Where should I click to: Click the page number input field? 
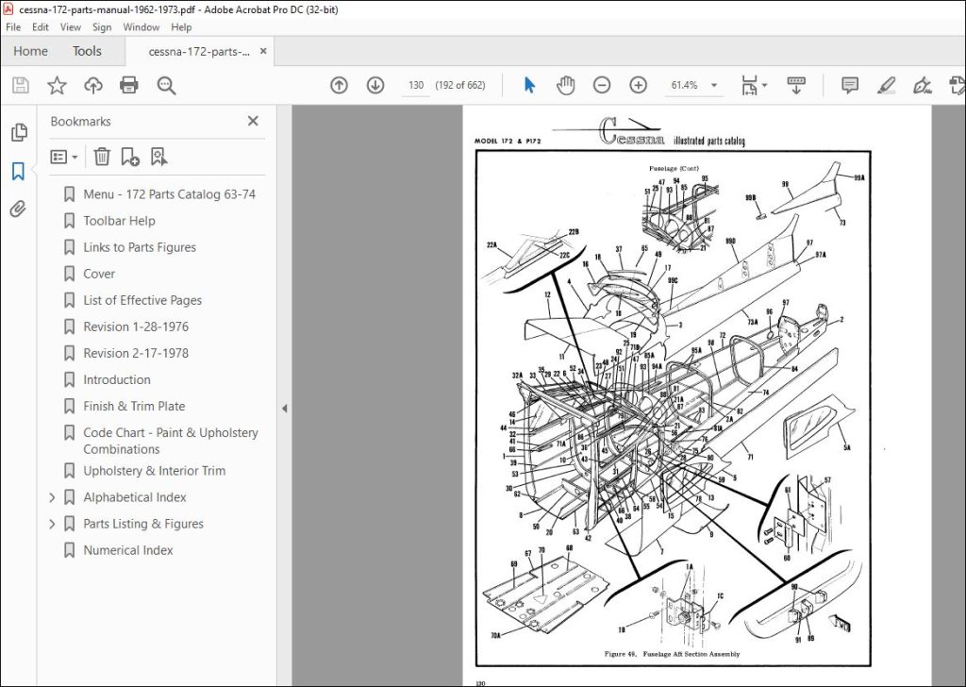point(416,85)
